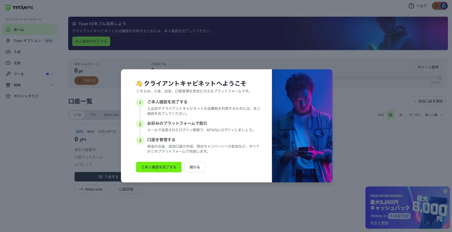This screenshot has height=232, width=452.
Task: Close the cashback promo banner
Action: pyautogui.click(x=445, y=191)
